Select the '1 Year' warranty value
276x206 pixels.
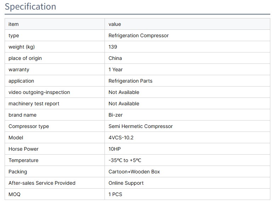(116, 69)
